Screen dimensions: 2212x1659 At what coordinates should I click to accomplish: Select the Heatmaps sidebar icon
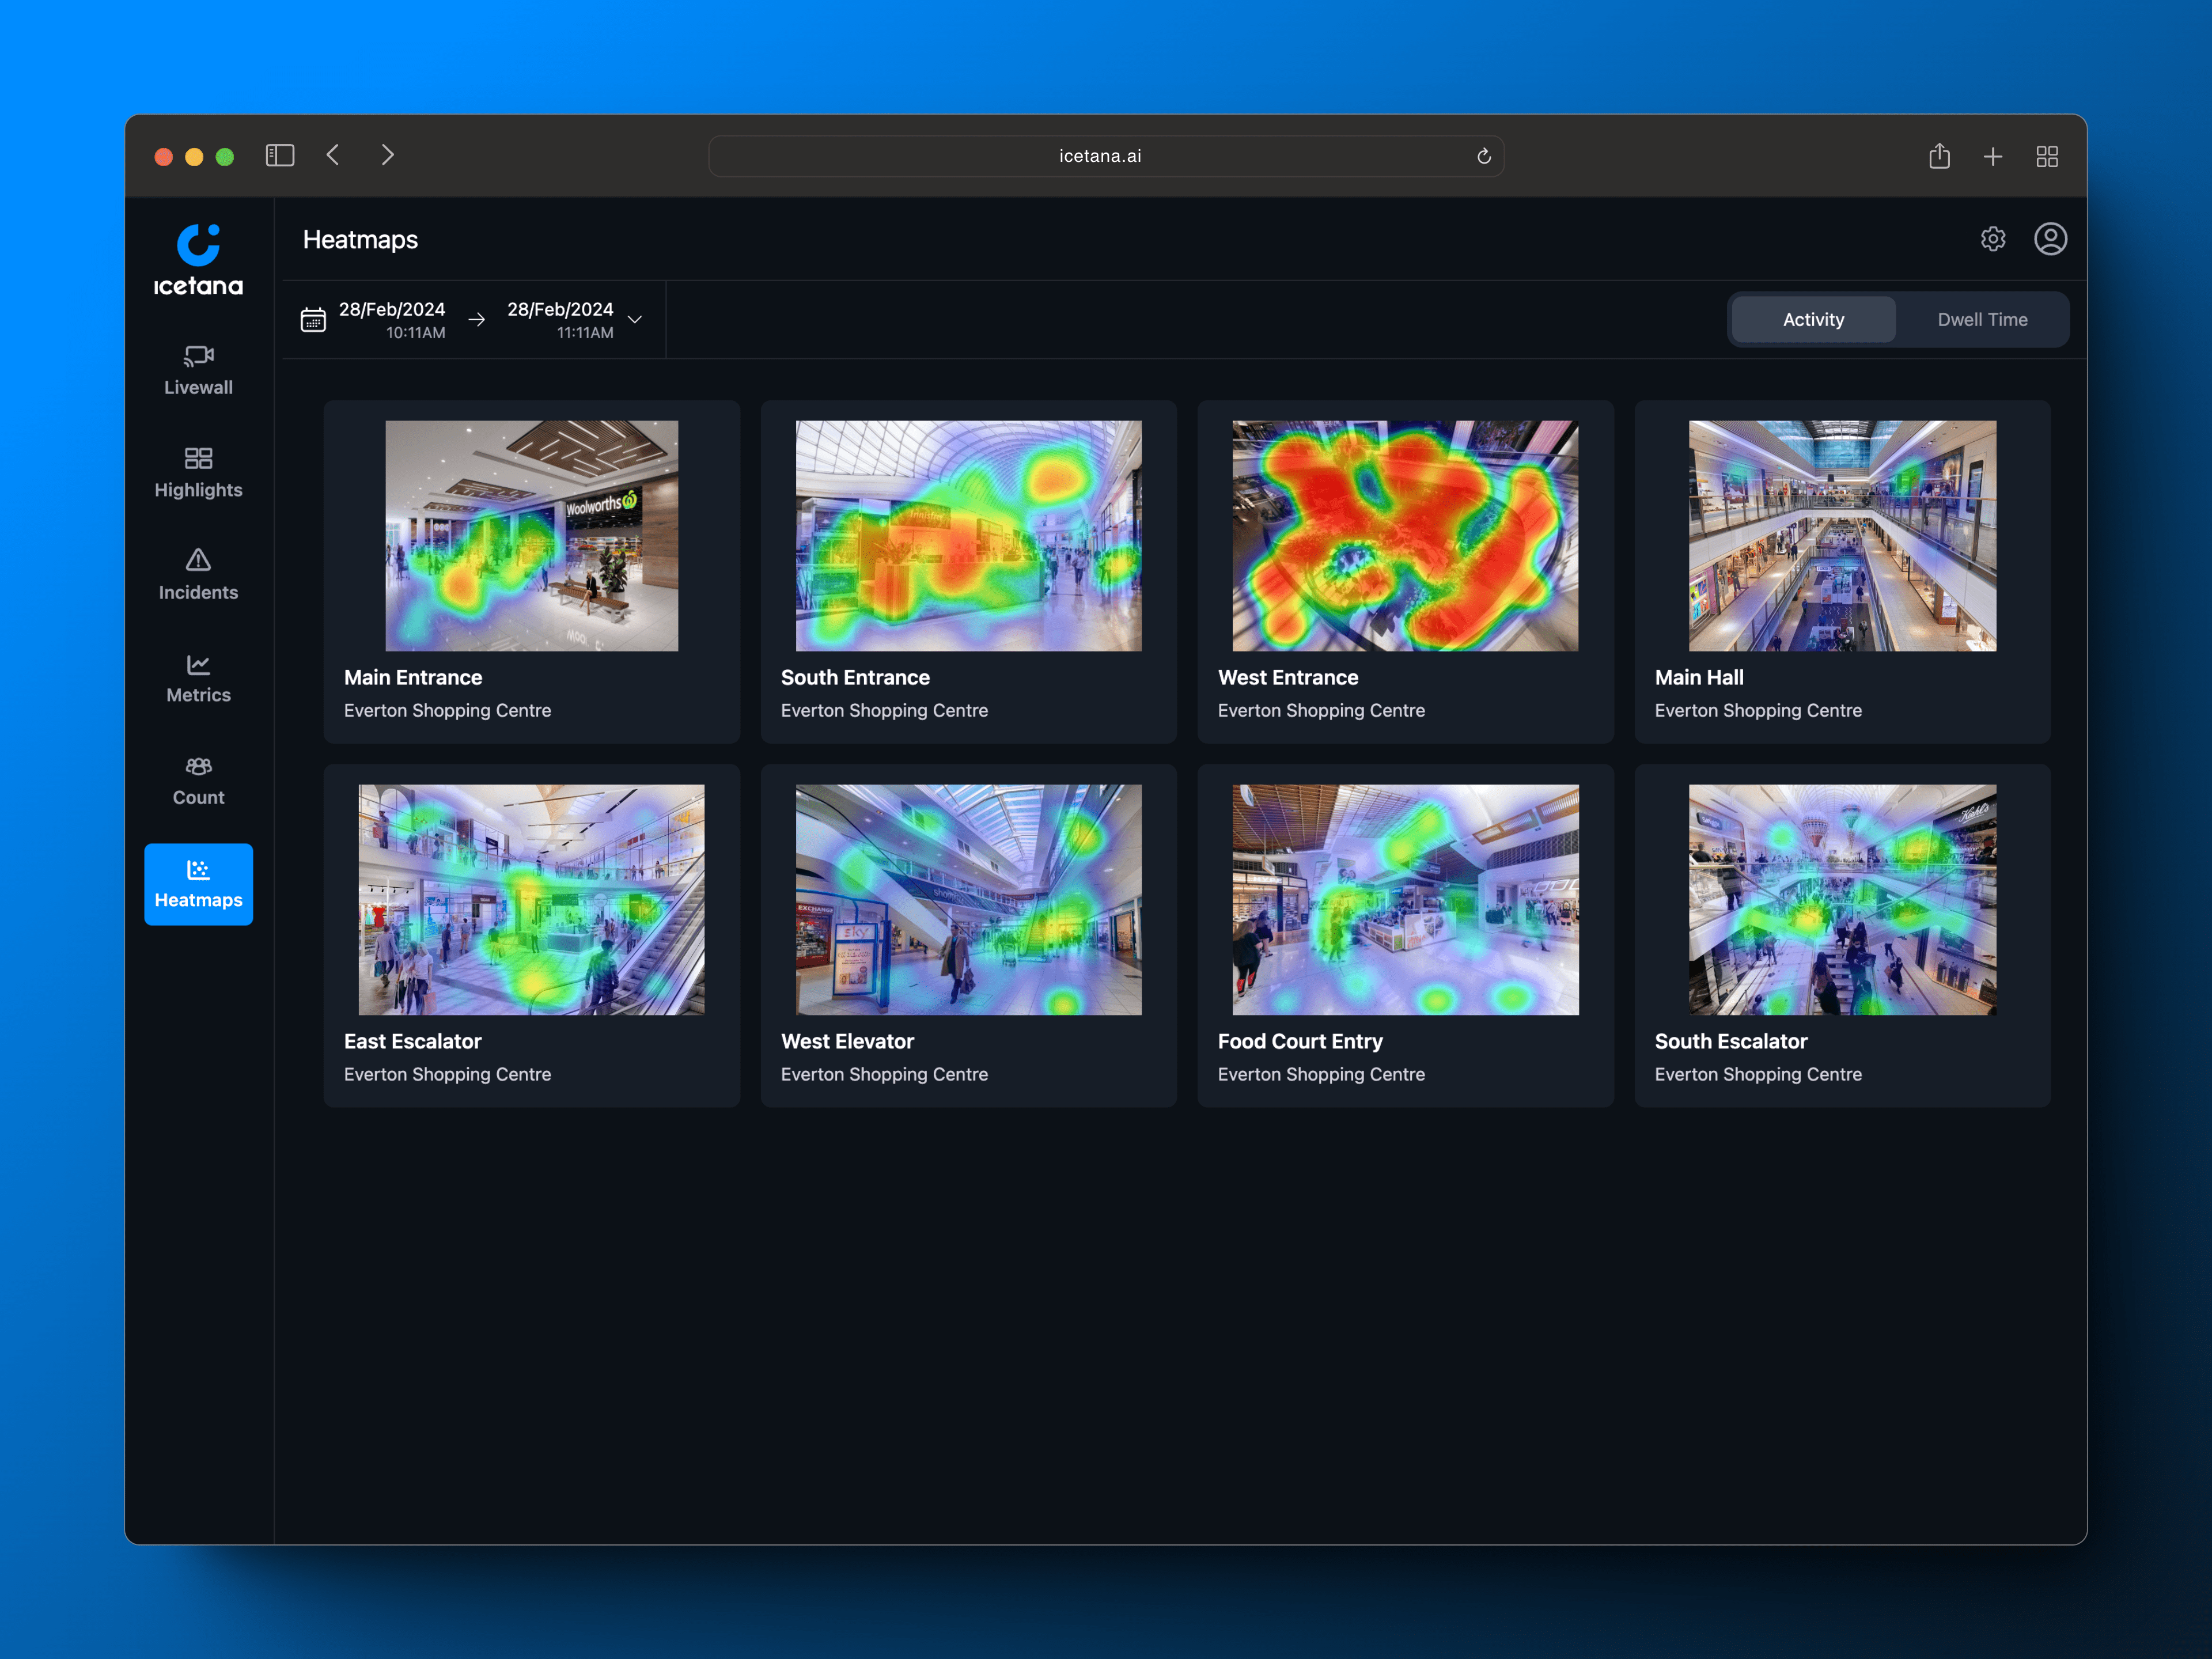pyautogui.click(x=197, y=884)
